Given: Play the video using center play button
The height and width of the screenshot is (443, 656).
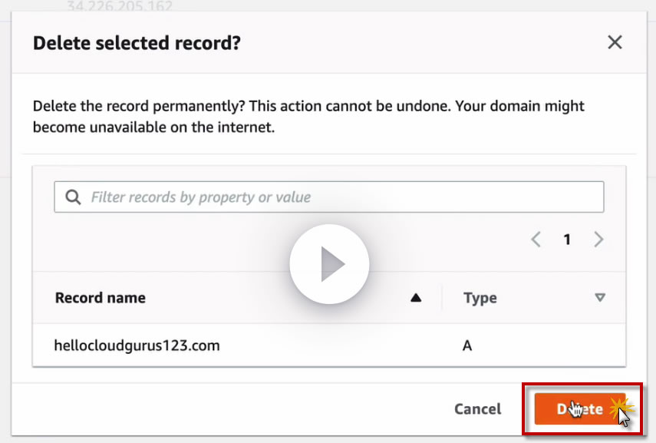Looking at the screenshot, I should tap(329, 264).
